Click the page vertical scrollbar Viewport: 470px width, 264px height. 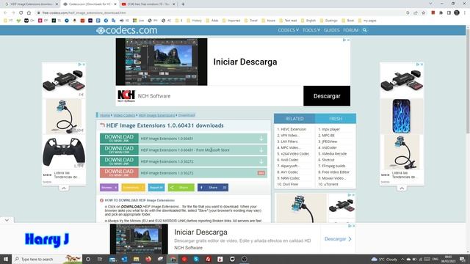click(468, 81)
